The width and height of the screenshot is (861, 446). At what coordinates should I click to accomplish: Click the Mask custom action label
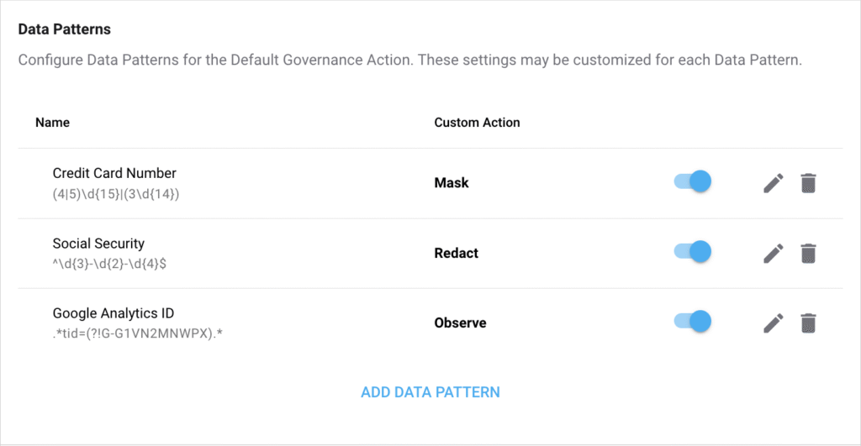click(x=451, y=182)
